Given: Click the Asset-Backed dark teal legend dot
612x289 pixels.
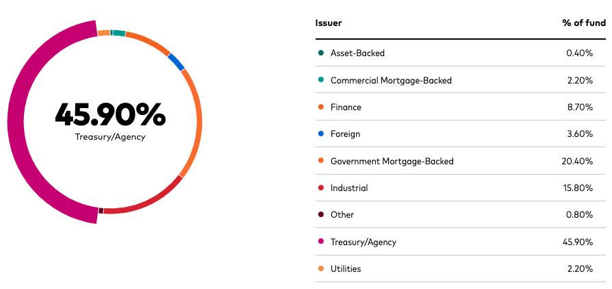Looking at the screenshot, I should (x=321, y=53).
